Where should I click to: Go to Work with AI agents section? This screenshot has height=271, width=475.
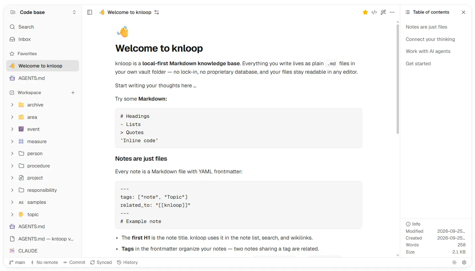[x=428, y=51]
